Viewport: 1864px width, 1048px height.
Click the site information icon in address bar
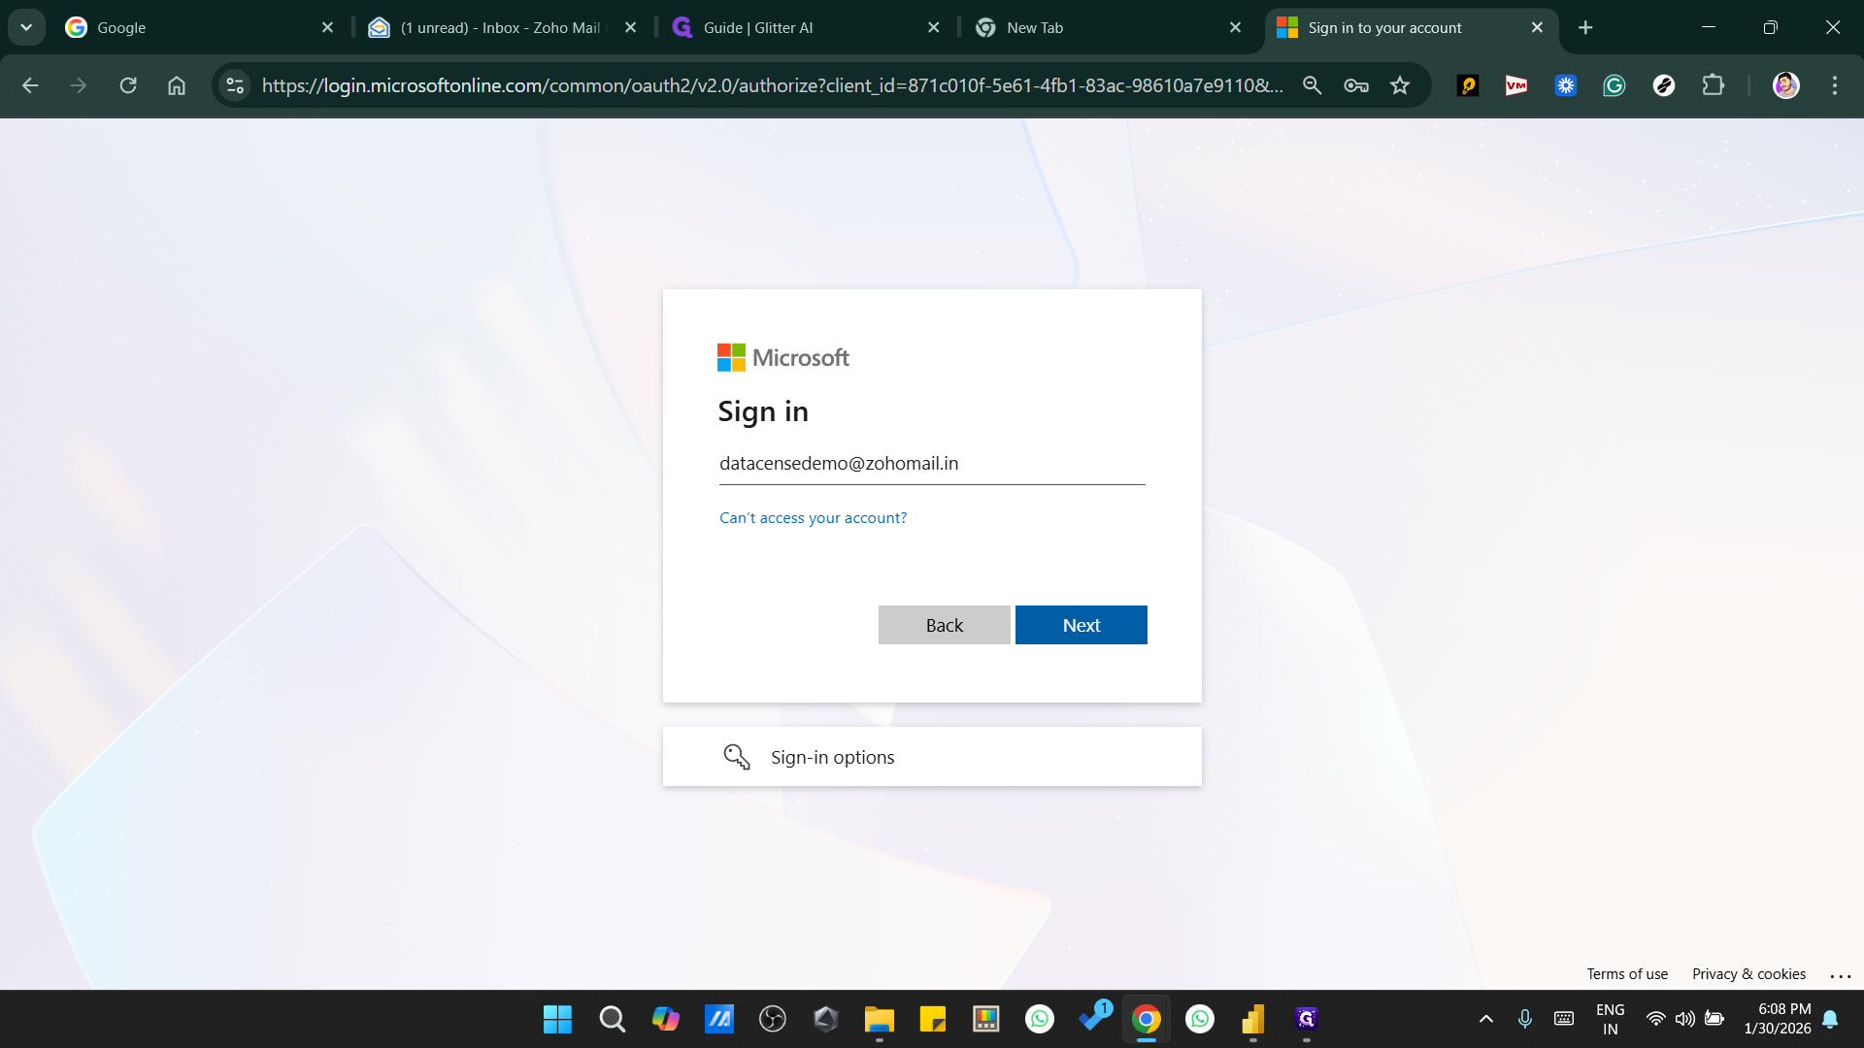[x=233, y=85]
